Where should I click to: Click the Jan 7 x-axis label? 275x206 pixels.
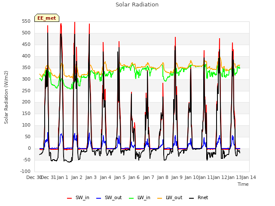coord(149,177)
